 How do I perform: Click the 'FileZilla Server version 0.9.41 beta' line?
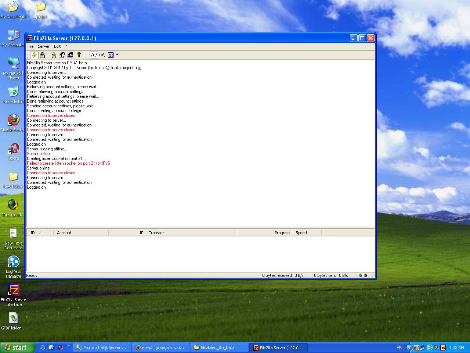(57, 63)
